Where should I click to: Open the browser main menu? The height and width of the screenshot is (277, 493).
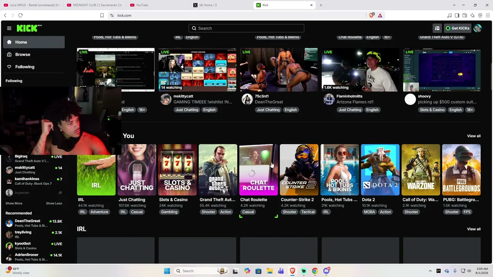tap(488, 15)
